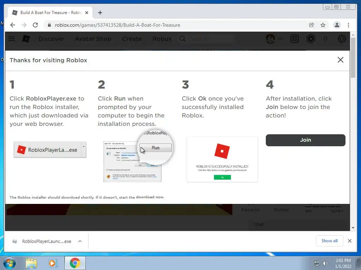
Task: Click network icon in system tray
Action: point(317,263)
